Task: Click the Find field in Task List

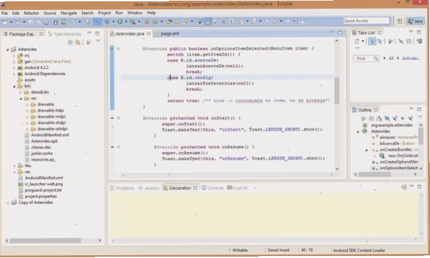Action: click(366, 59)
